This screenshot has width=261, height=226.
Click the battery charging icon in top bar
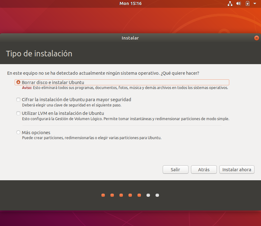click(x=248, y=3)
